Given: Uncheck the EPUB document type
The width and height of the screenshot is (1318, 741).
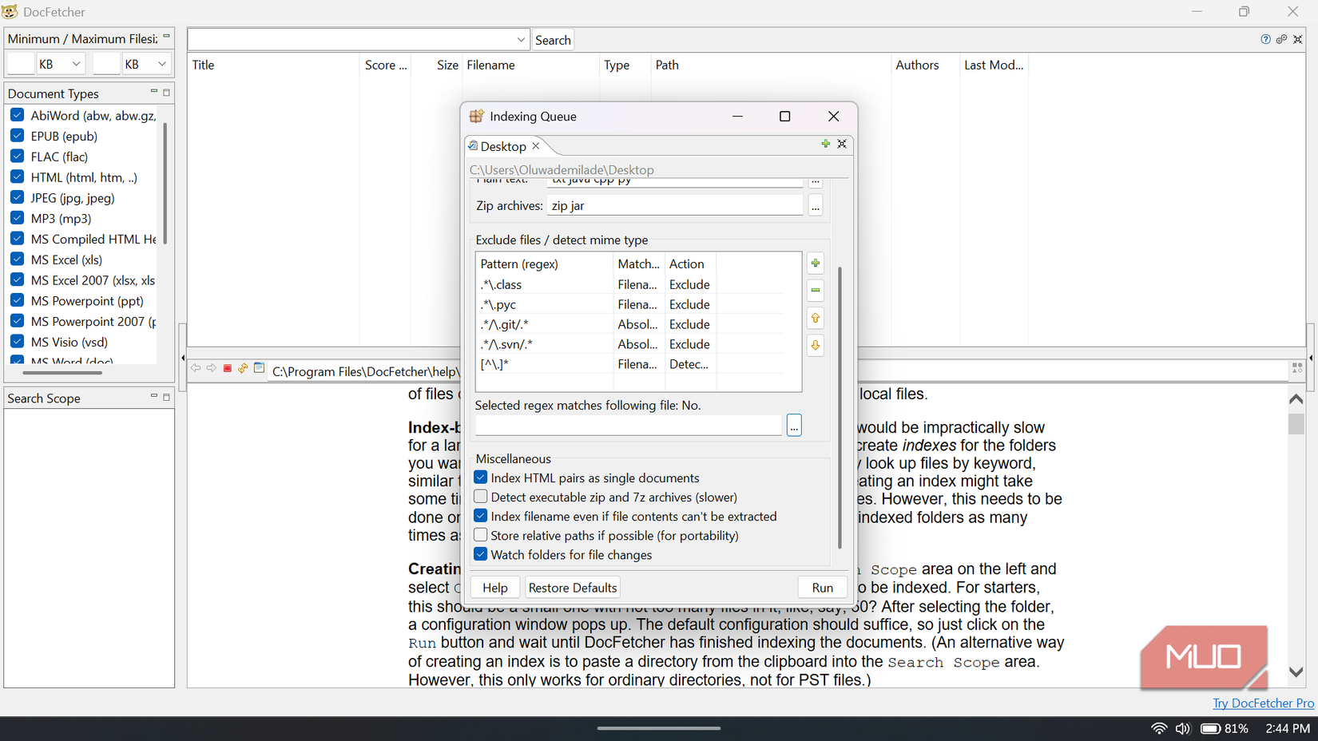Looking at the screenshot, I should pos(17,136).
